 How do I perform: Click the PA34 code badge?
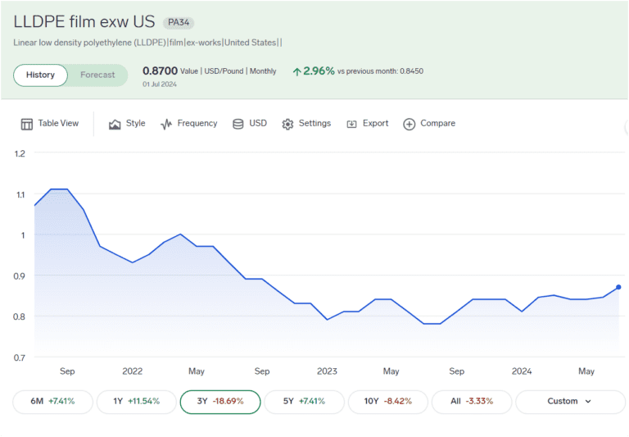coord(179,22)
